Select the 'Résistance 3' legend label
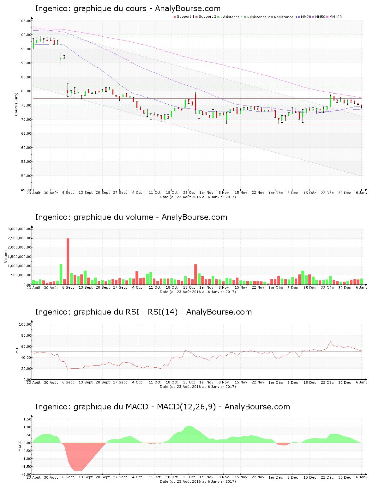Viewport: 379px width, 490px height. tap(286, 17)
